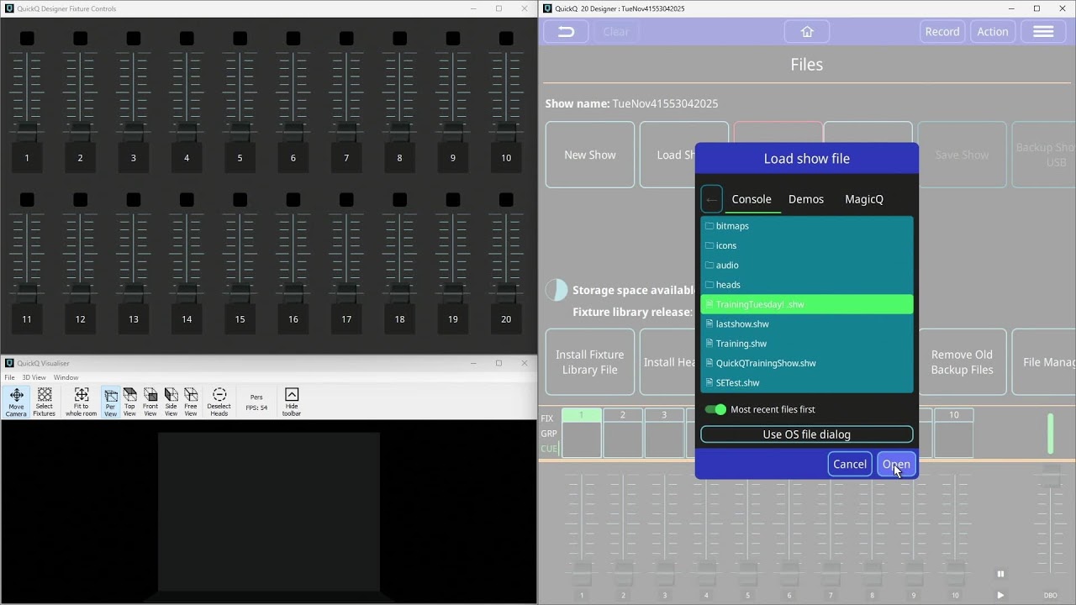This screenshot has height=605, width=1076.
Task: Select Training.shw in file list
Action: pyautogui.click(x=807, y=344)
